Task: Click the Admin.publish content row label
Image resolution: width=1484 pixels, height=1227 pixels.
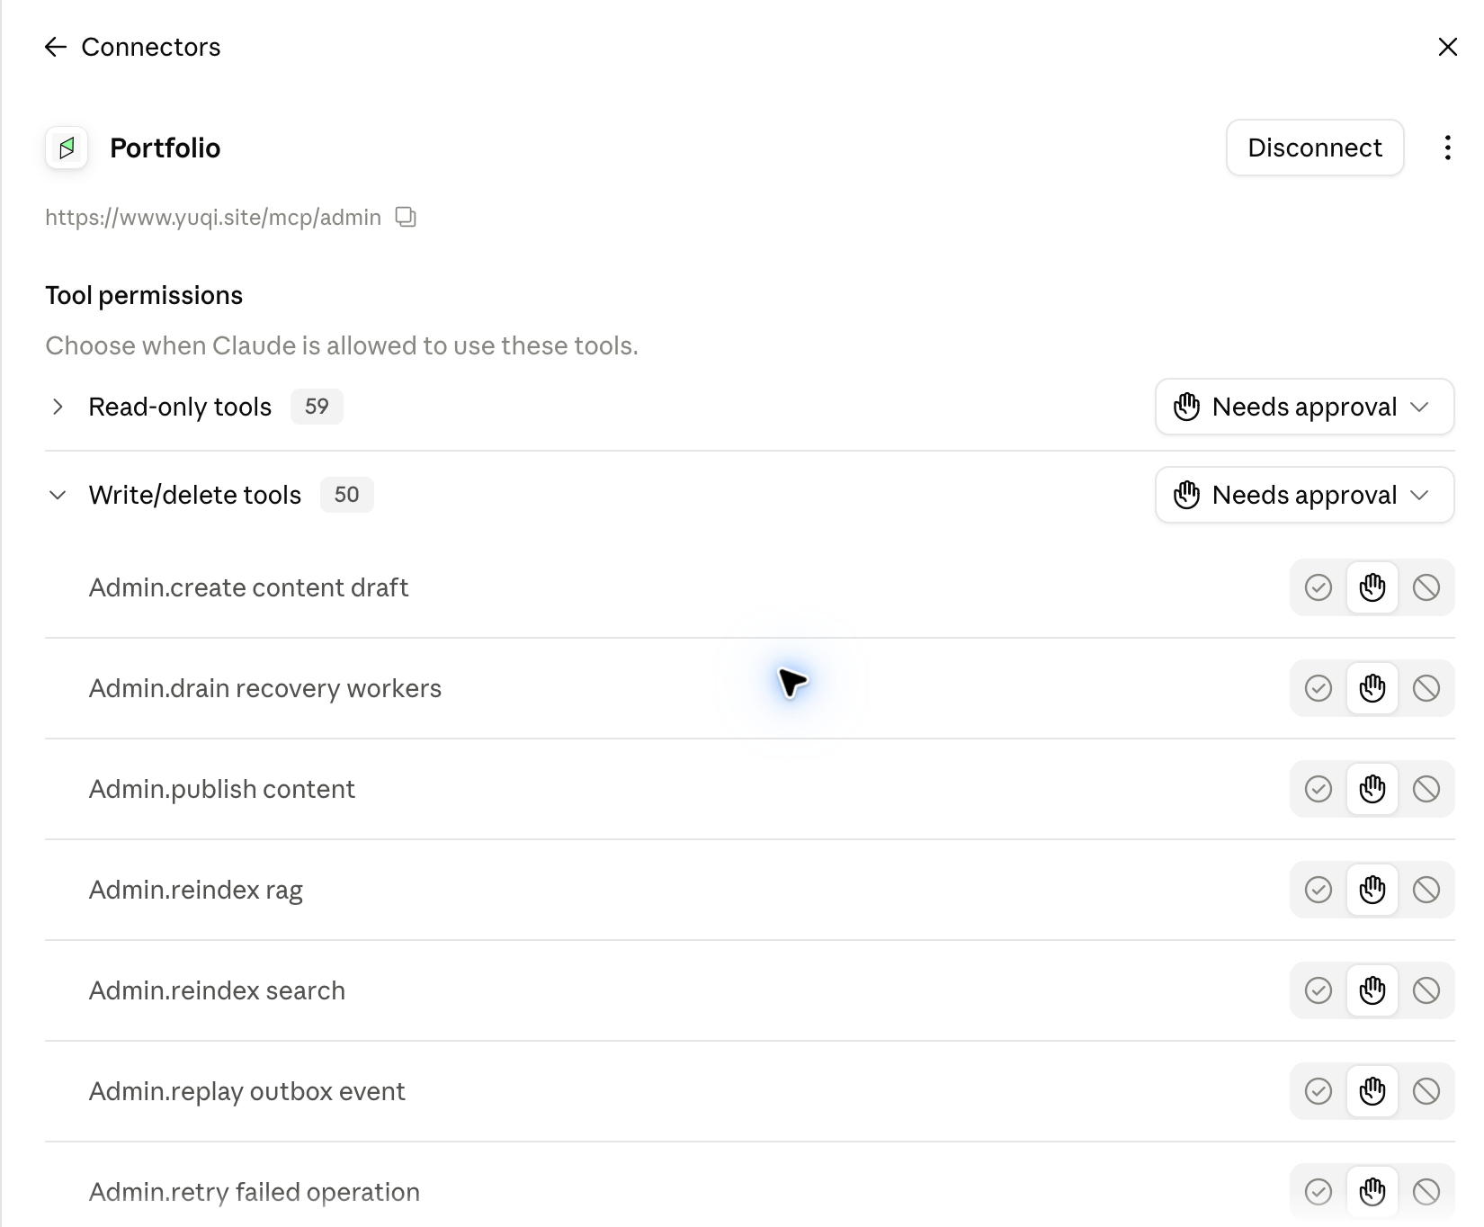Action: point(222,789)
